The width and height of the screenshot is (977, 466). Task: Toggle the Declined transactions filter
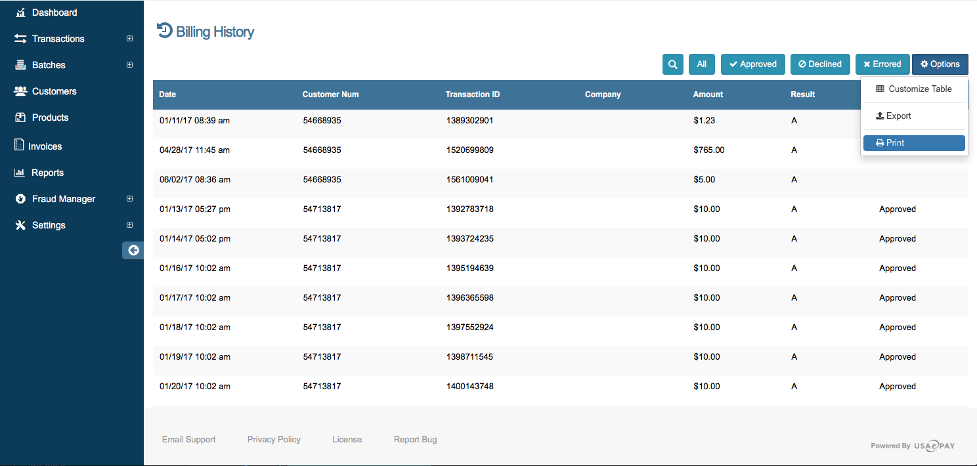pyautogui.click(x=820, y=64)
